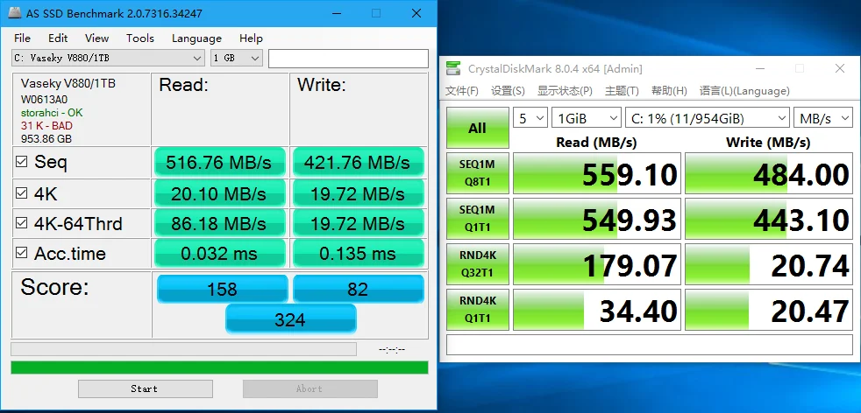This screenshot has height=413, width=861.
Task: Open the test count dropdown showing 5
Action: [530, 118]
